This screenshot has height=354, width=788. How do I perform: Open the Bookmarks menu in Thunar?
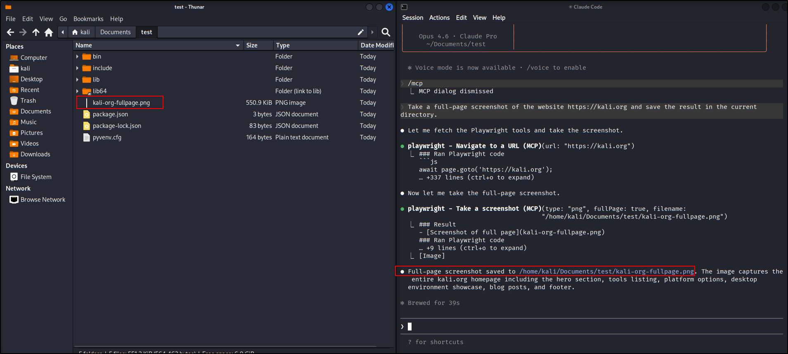[x=88, y=19]
